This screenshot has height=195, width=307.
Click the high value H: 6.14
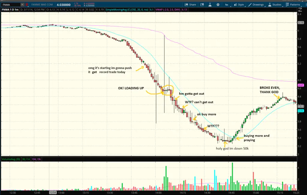pos(61,10)
